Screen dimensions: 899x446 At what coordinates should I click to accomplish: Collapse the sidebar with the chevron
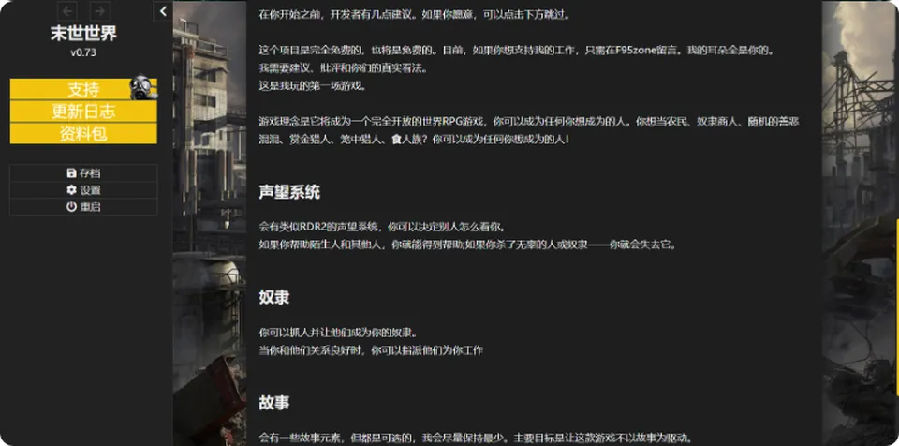pos(163,11)
